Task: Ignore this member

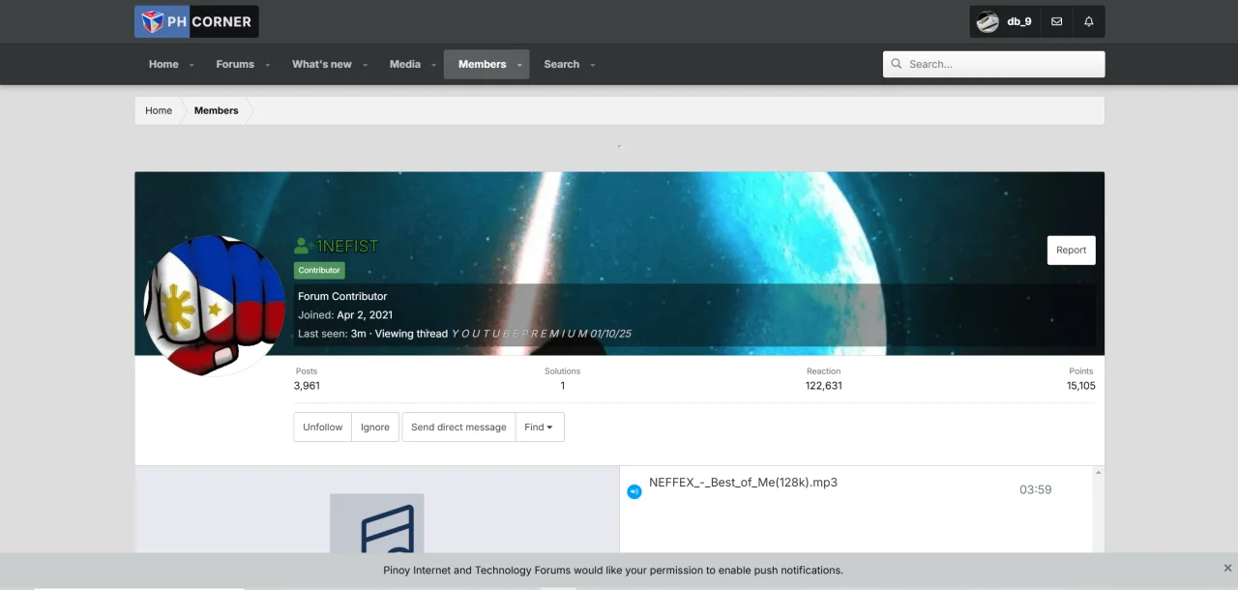Action: (x=375, y=427)
